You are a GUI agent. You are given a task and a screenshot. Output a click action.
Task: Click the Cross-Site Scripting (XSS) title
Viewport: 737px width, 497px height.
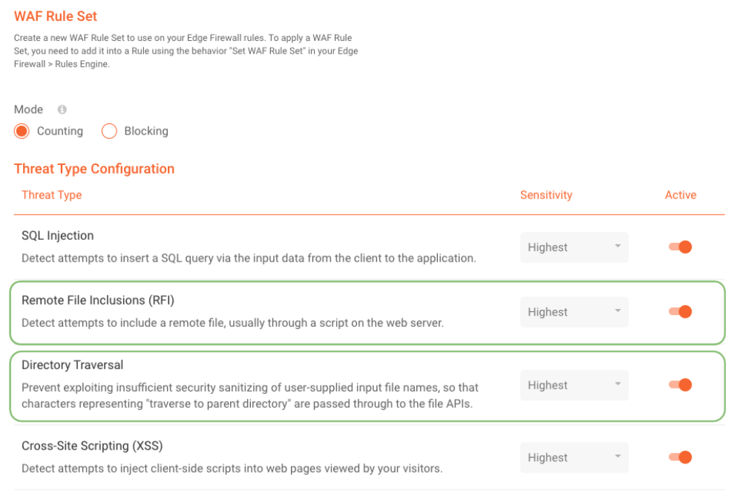pos(92,446)
